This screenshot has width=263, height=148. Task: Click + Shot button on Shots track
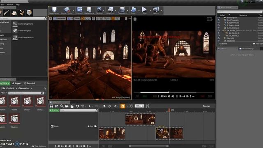(x=90, y=126)
